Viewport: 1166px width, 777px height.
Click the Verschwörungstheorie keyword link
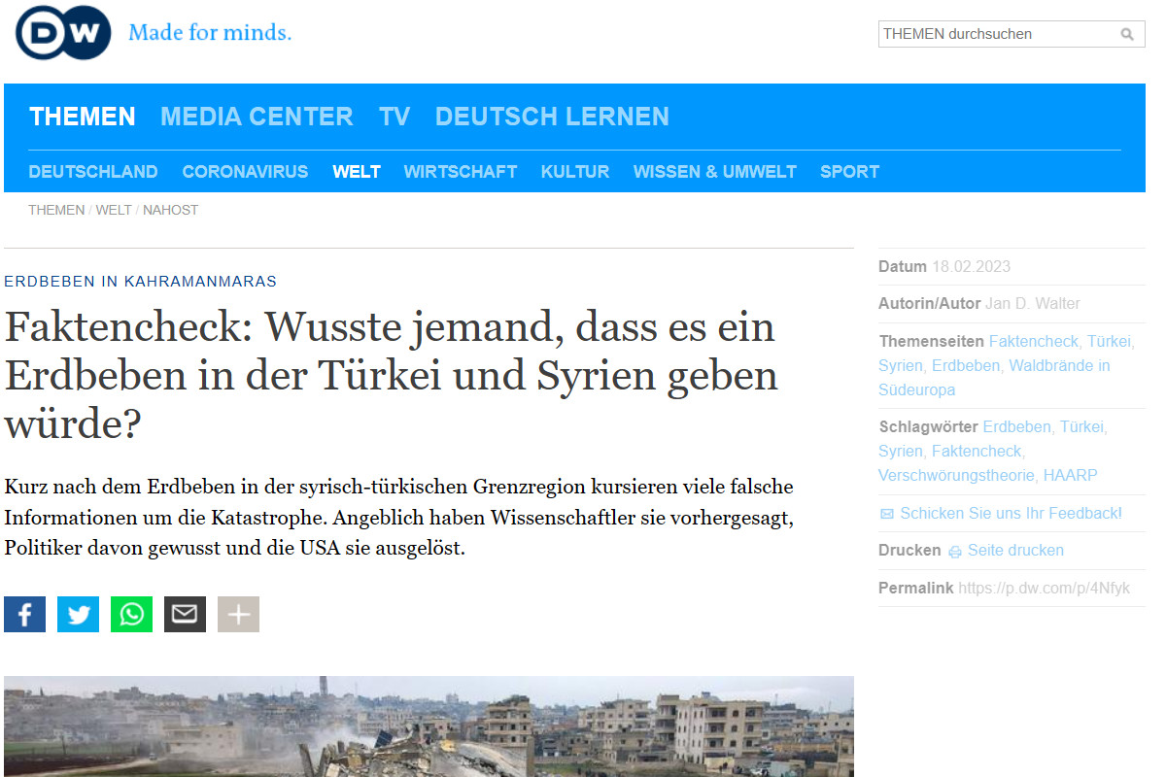click(956, 475)
